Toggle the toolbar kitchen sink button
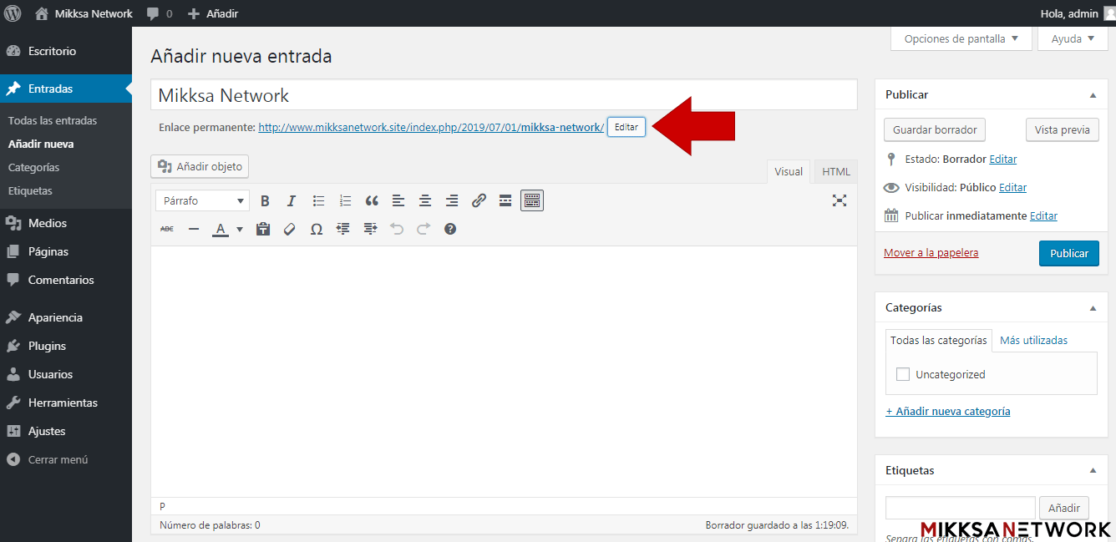Screen dimensions: 1116x542 [x=532, y=200]
